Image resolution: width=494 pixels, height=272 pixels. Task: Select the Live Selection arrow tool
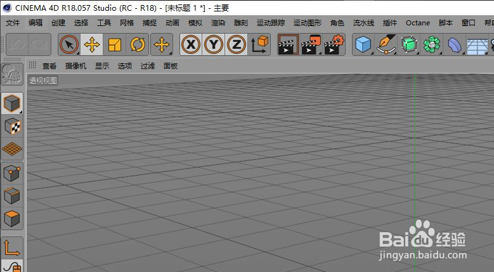point(69,44)
